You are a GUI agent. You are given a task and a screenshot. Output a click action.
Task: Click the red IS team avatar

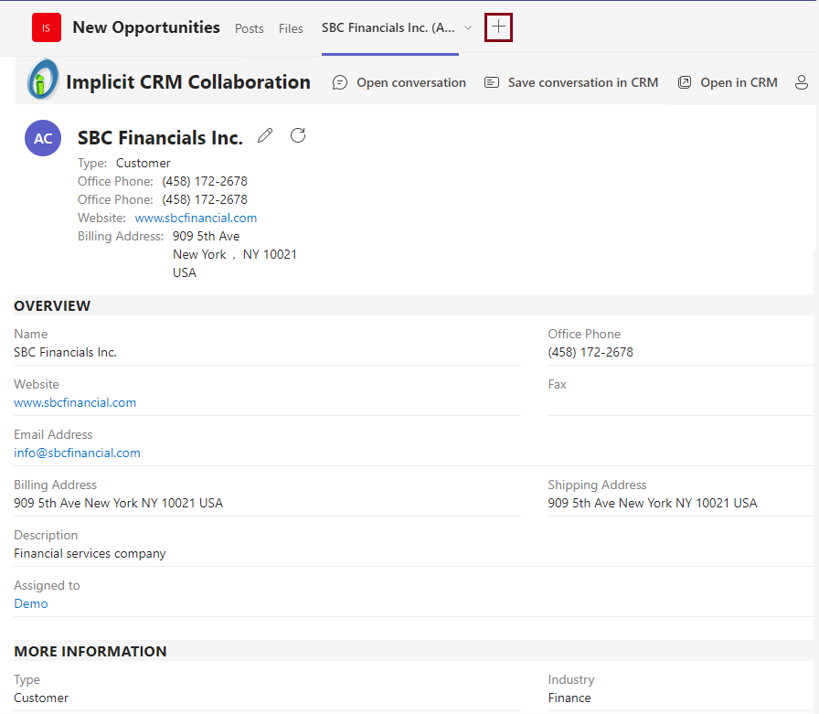coord(47,28)
